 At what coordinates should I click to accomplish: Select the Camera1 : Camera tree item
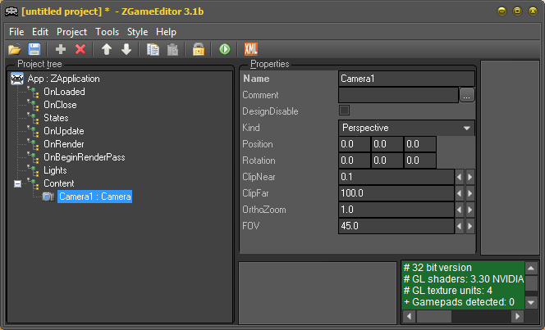[95, 197]
